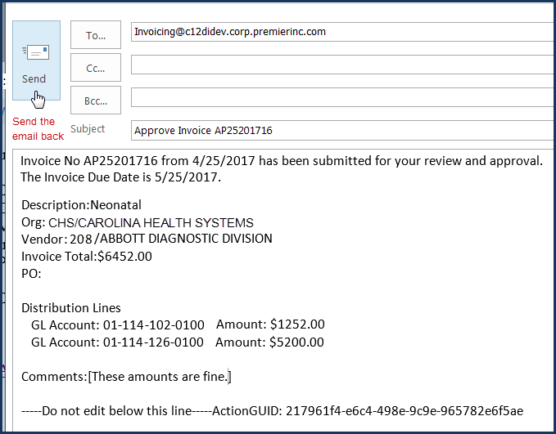556x434 pixels.
Task: Click the ActionGUID text line
Action: point(272,410)
